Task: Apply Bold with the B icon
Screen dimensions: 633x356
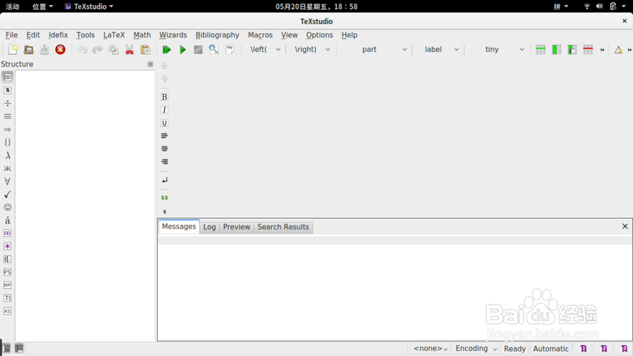Action: (x=165, y=97)
